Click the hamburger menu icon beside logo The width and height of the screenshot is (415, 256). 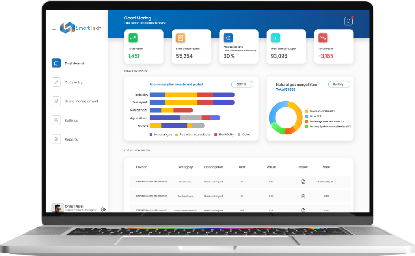[54, 29]
